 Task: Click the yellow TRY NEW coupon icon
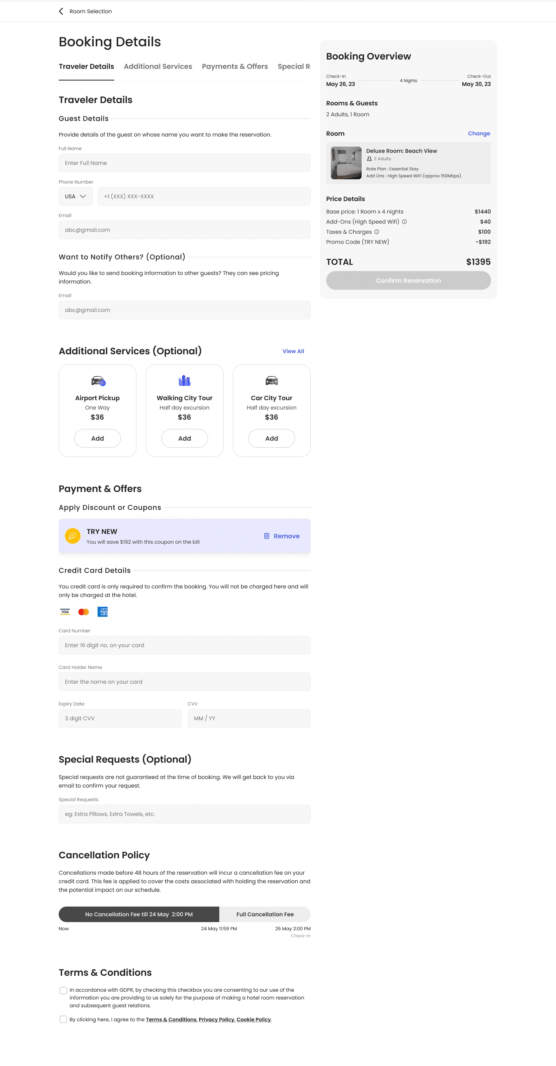pyautogui.click(x=73, y=536)
